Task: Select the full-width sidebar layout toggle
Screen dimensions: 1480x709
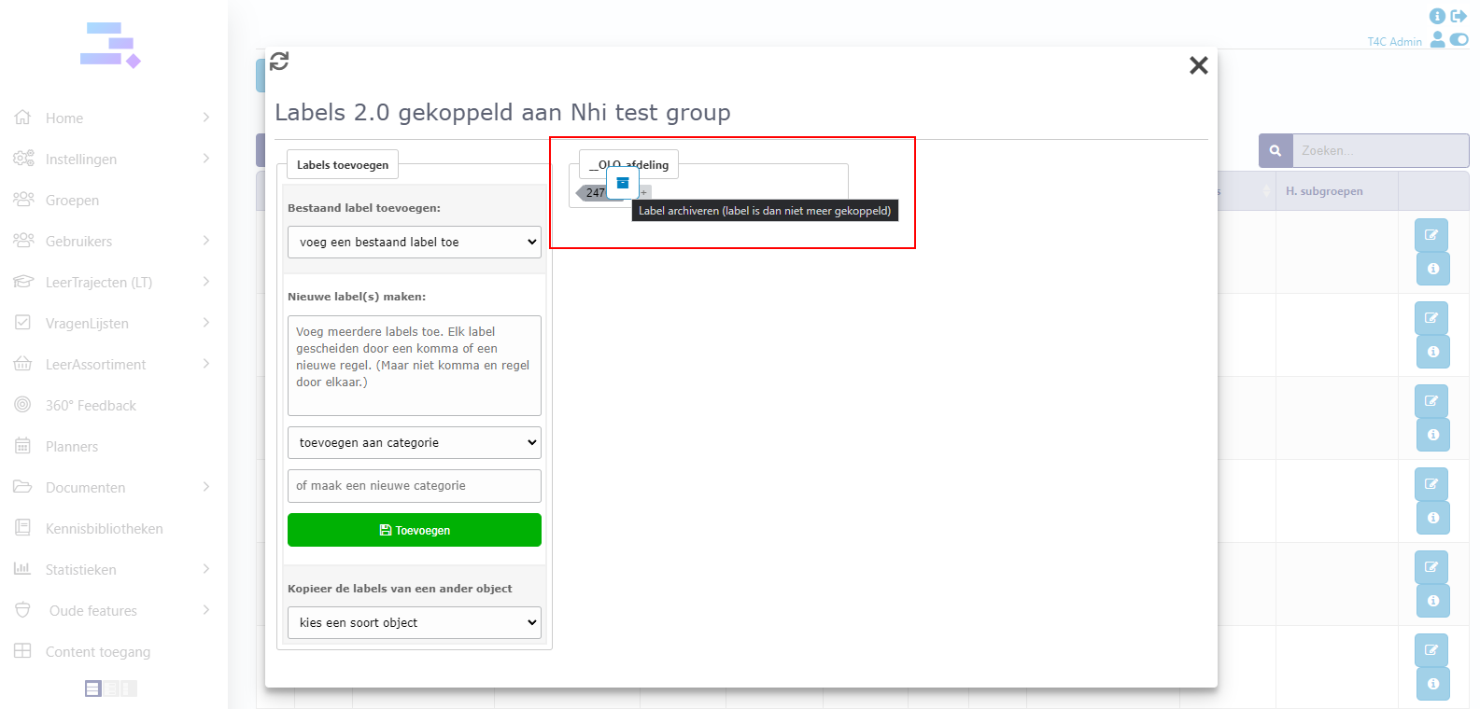Action: pyautogui.click(x=92, y=688)
